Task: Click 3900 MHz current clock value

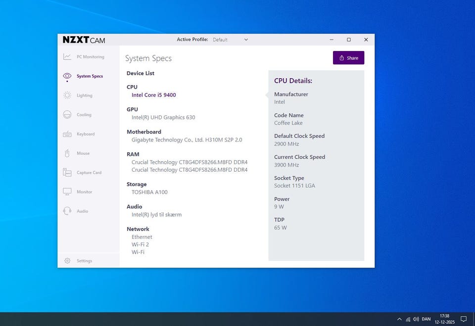Action: 286,165
